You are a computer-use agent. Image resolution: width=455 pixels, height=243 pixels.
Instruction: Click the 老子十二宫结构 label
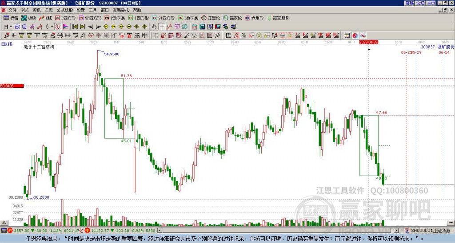[x=39, y=47]
